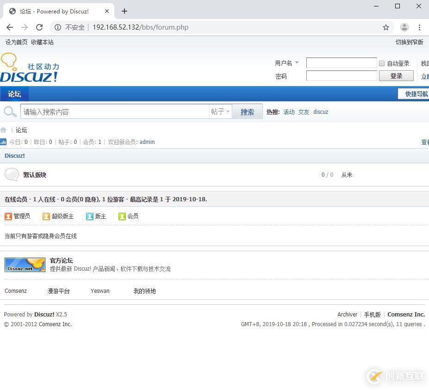Click 收藏本站 link

42,42
